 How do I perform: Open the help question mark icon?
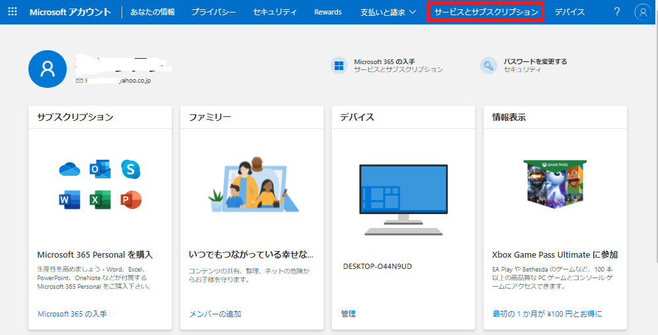point(616,12)
